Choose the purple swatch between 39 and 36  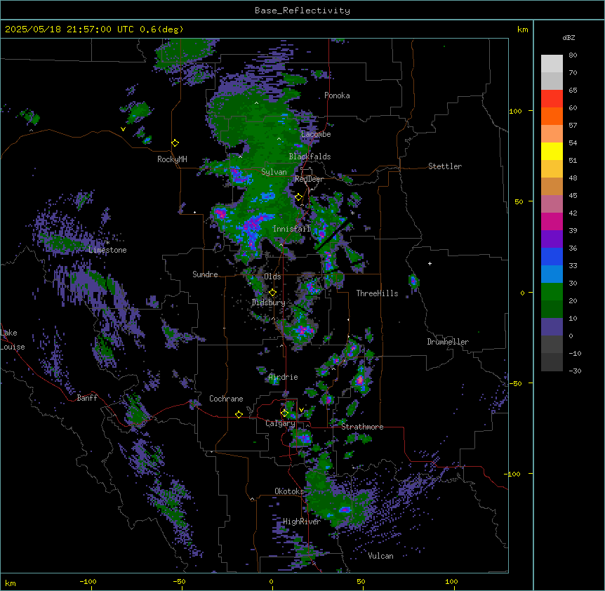552,239
